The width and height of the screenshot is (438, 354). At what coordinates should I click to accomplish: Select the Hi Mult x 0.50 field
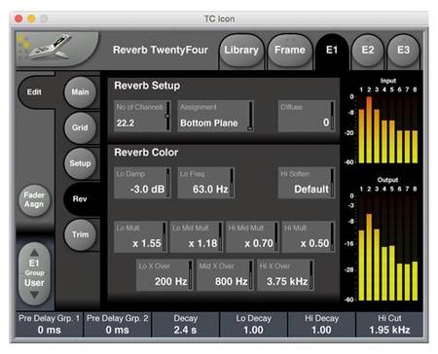click(309, 237)
